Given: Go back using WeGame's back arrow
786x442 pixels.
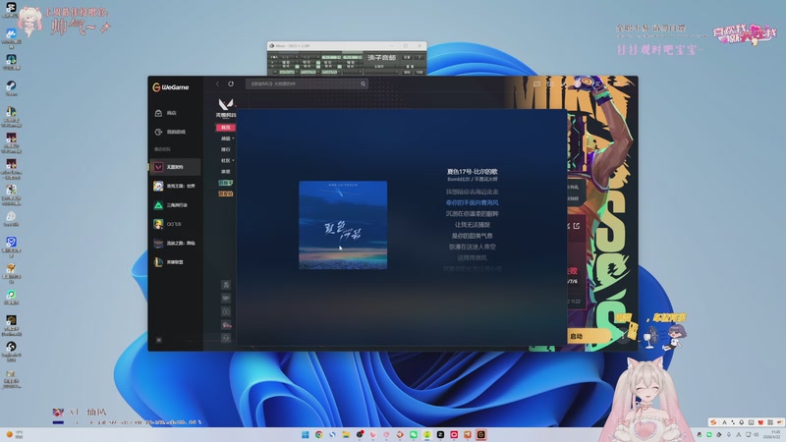Looking at the screenshot, I should click(217, 83).
